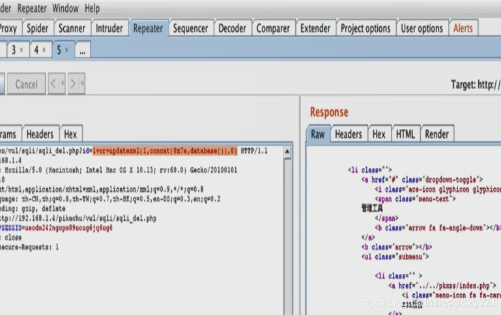
Task: Open the back history dropdown arrow
Action: (x=63, y=84)
